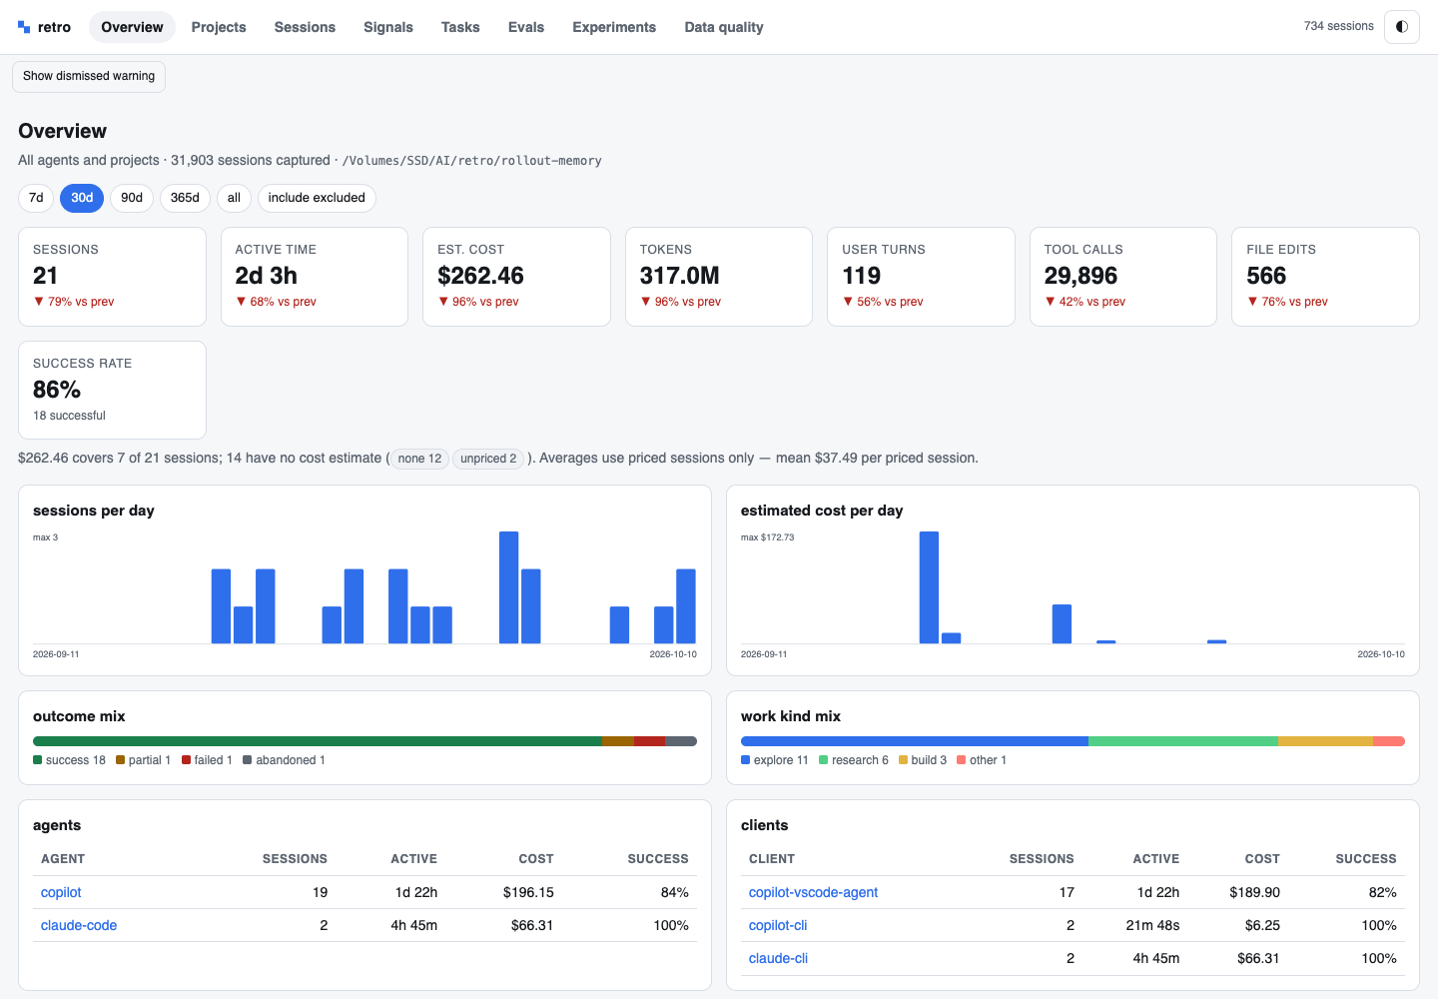Open the Tasks tab
1438x999 pixels.
(x=460, y=27)
